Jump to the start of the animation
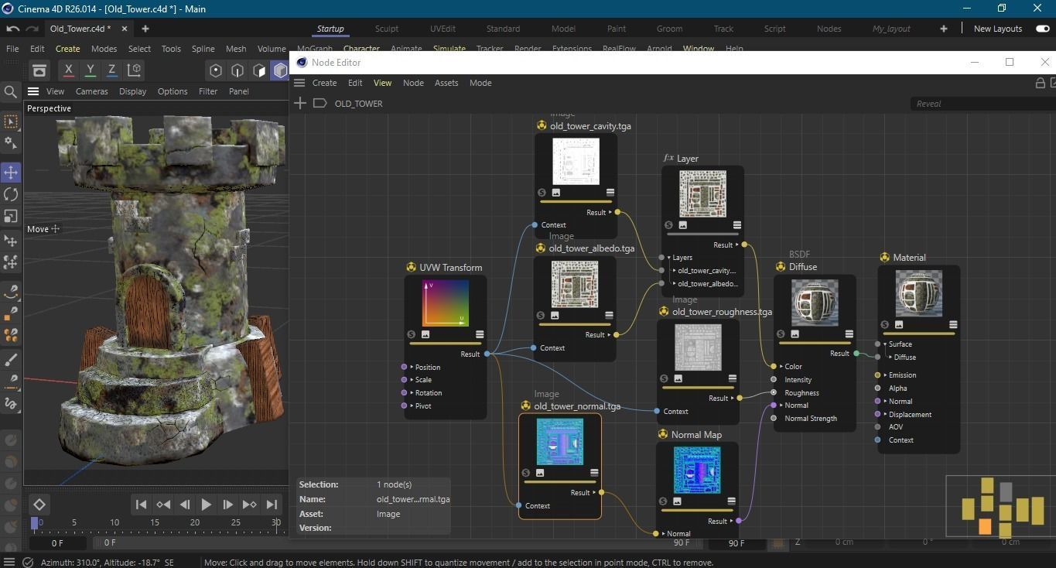The height and width of the screenshot is (568, 1056). [141, 505]
